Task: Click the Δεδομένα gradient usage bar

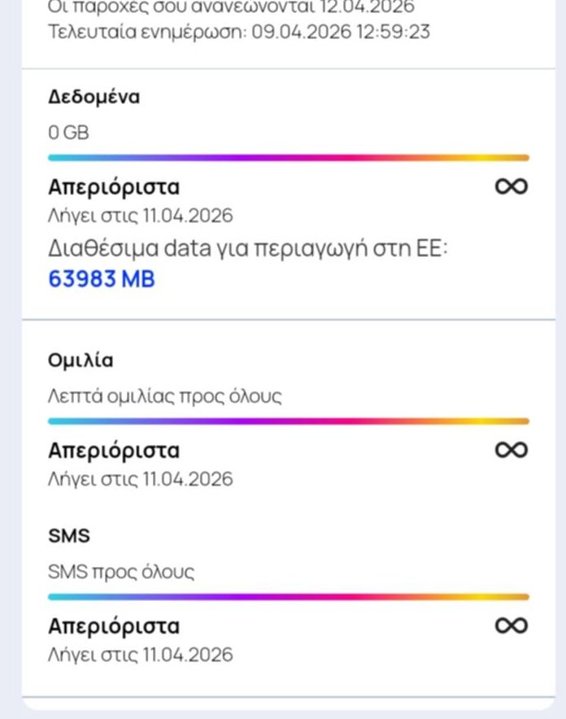Action: (288, 158)
